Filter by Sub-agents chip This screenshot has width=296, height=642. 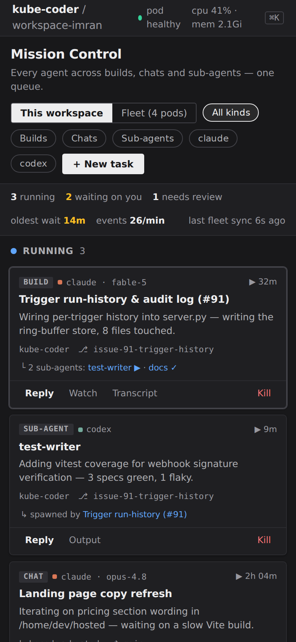pyautogui.click(x=148, y=138)
